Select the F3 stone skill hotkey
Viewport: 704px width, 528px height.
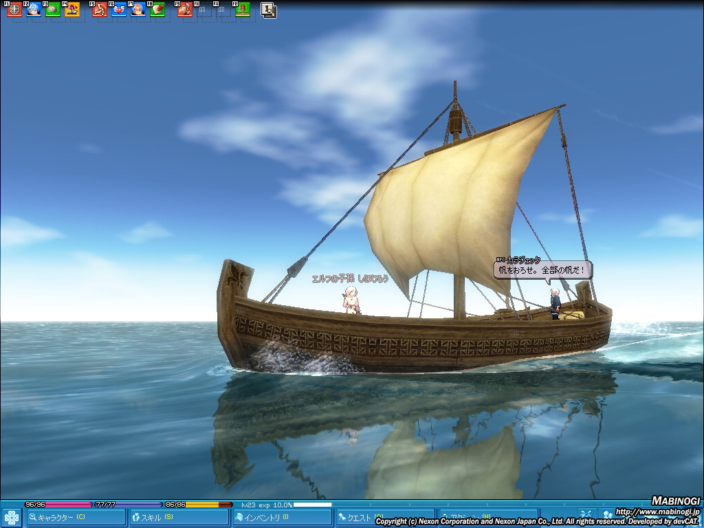(53, 10)
